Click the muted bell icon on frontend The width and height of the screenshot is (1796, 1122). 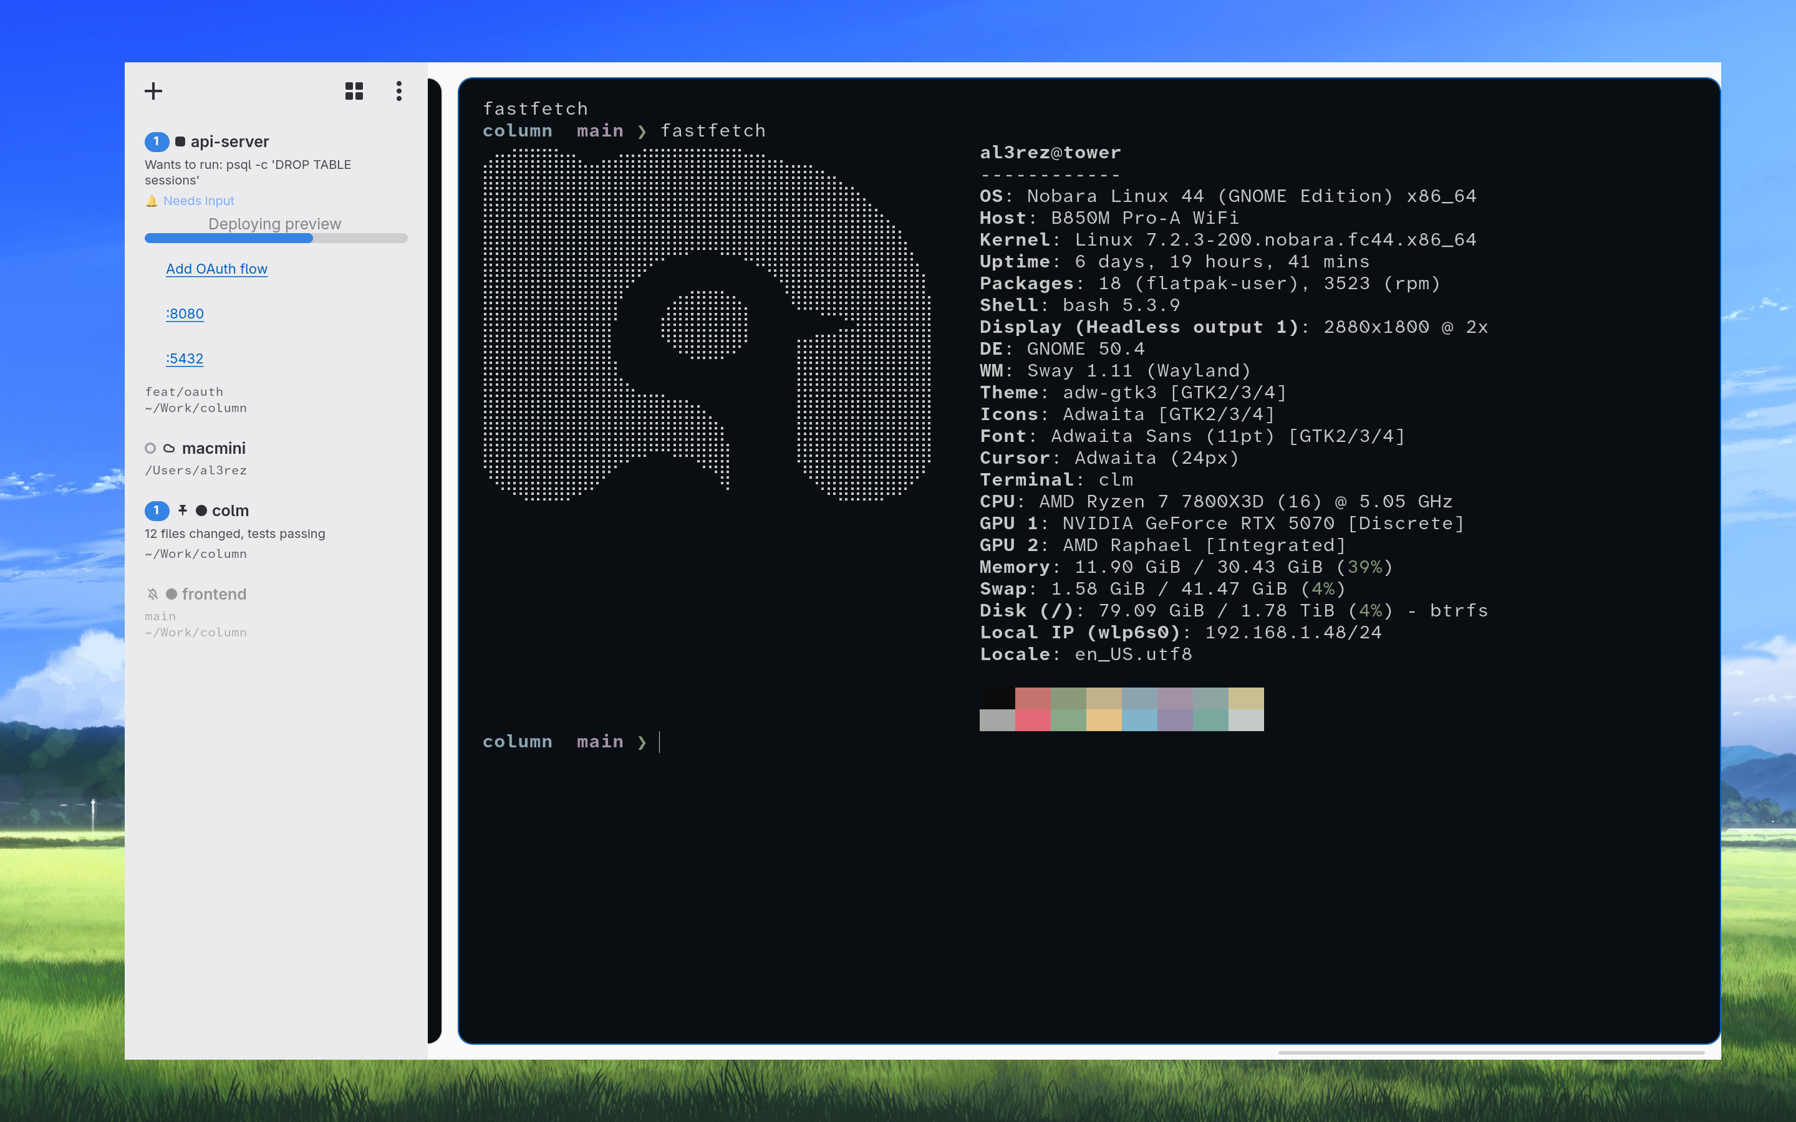[152, 593]
